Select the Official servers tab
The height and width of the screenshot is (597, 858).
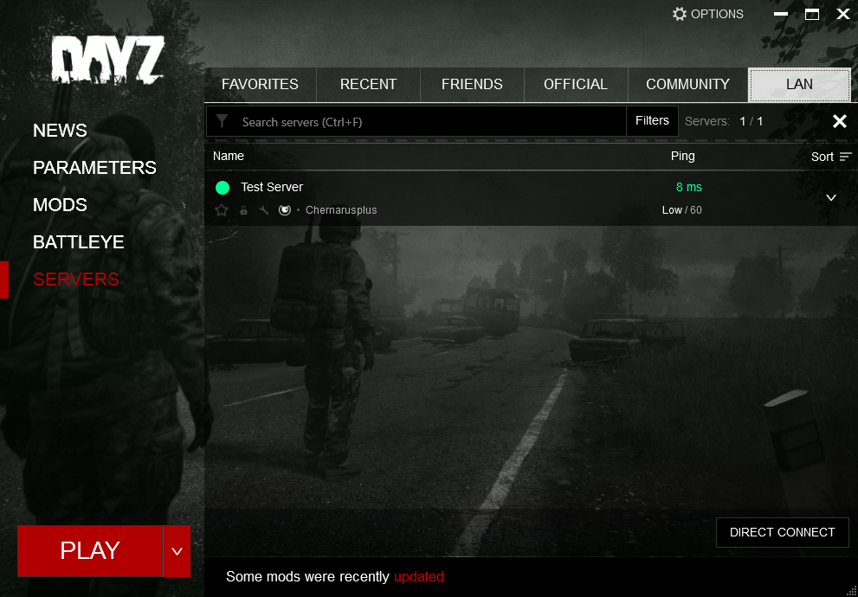click(x=576, y=85)
